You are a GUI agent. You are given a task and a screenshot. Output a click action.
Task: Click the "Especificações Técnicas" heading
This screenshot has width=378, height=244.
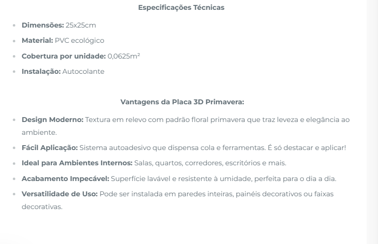pos(182,8)
